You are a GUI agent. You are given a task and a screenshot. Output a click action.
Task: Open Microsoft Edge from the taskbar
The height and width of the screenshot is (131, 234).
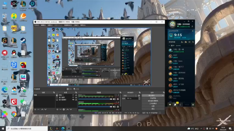click(63, 129)
